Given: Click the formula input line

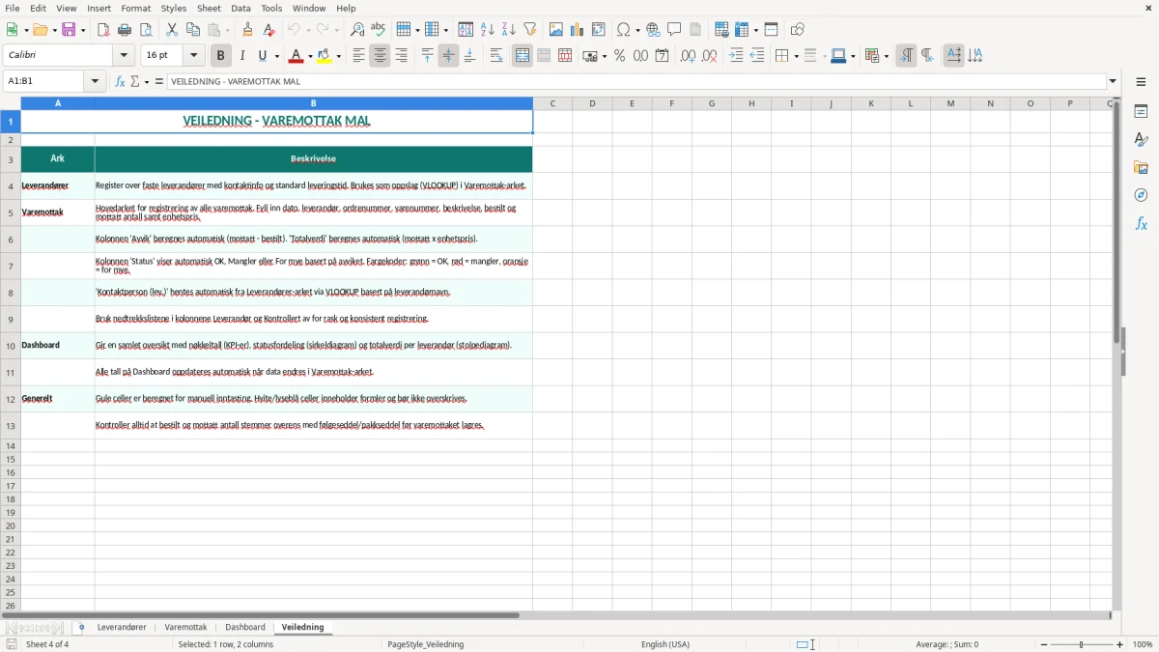Looking at the screenshot, I should (636, 81).
